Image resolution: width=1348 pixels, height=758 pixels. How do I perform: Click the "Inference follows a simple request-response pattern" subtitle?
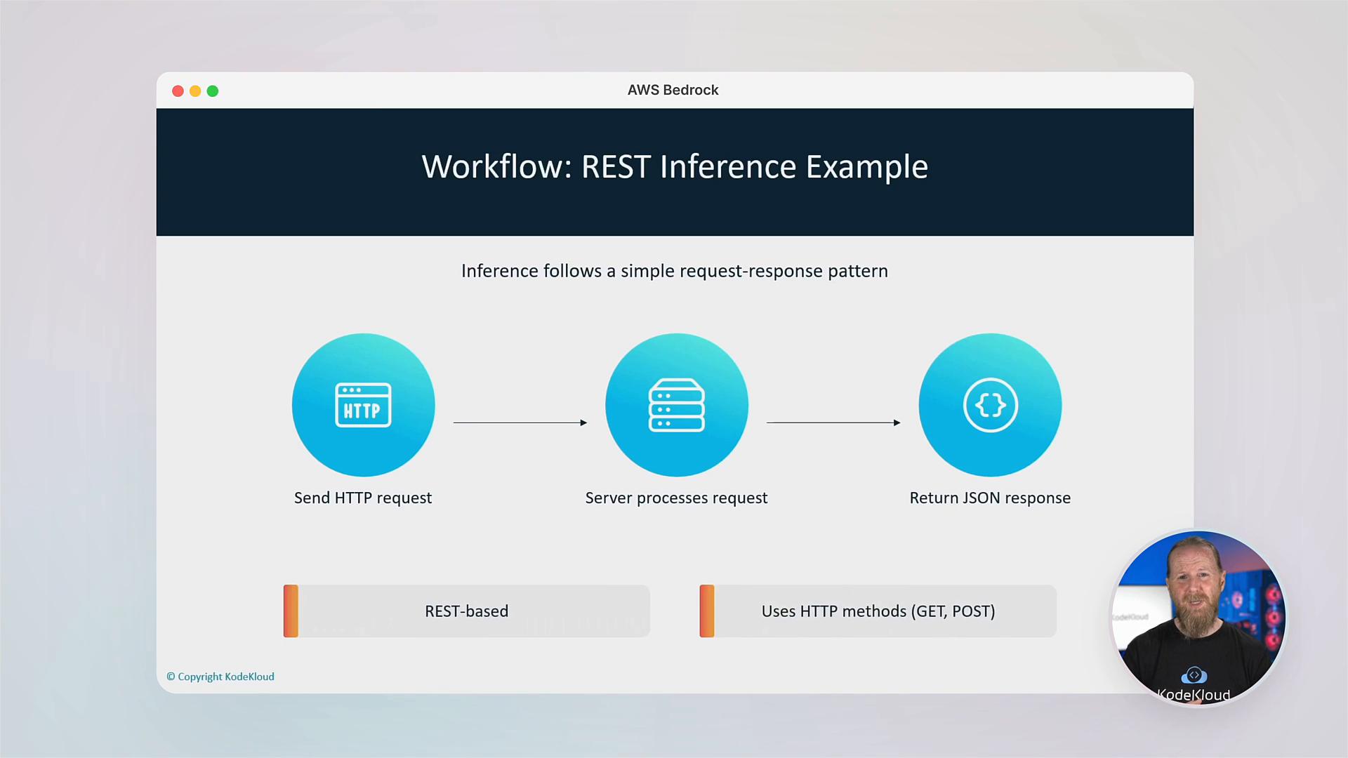pos(675,271)
